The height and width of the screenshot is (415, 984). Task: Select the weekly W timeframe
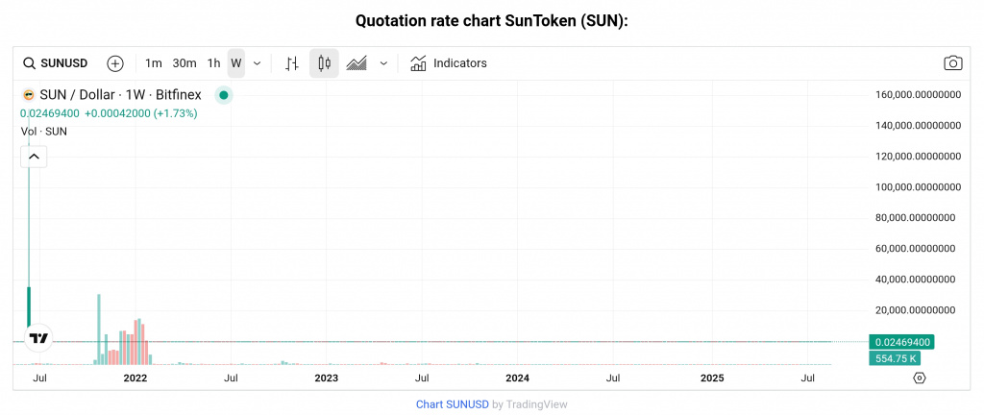click(x=235, y=63)
